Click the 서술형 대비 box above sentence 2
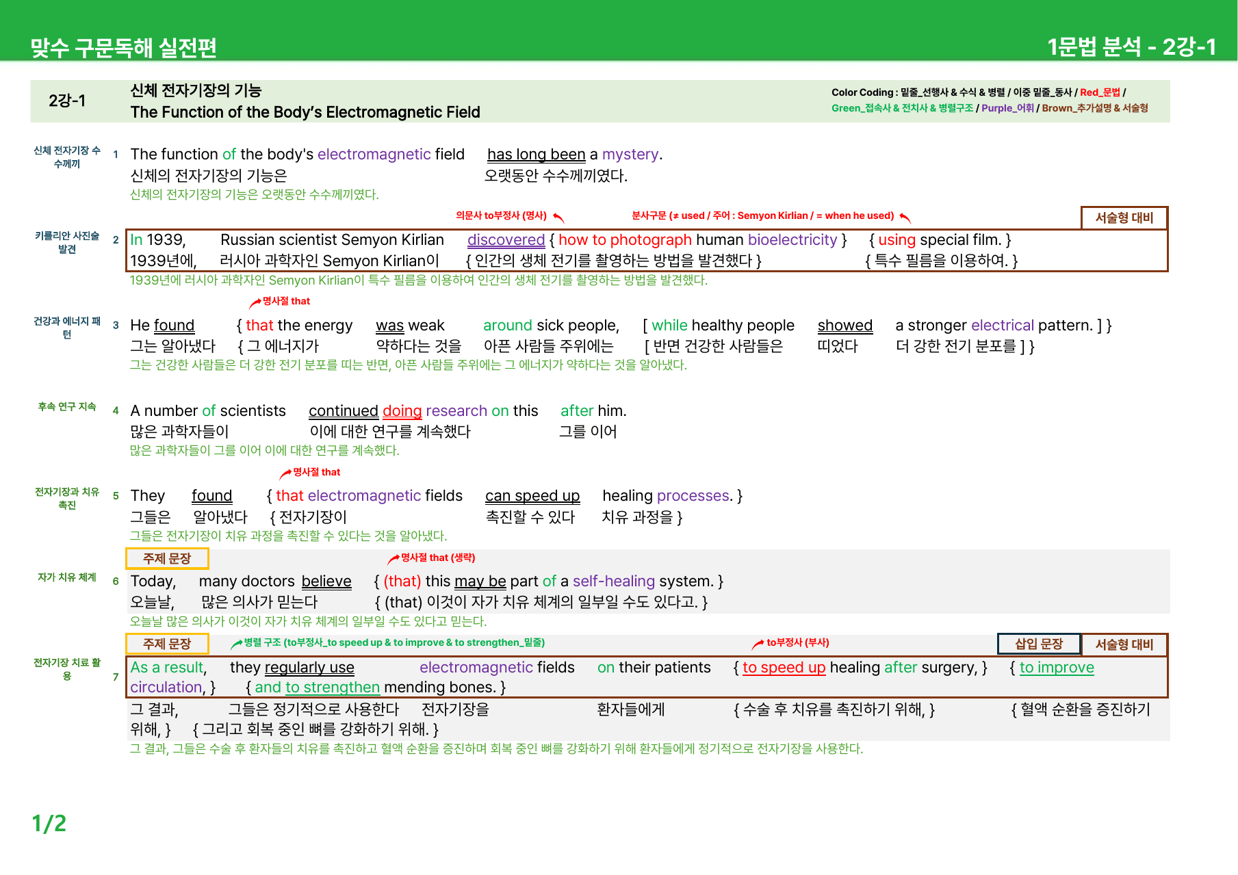1238x875 pixels. click(x=1124, y=218)
